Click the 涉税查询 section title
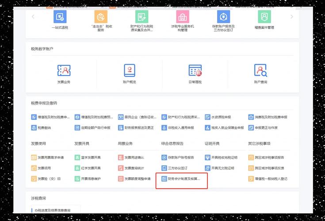The width and height of the screenshot is (325, 221). click(38, 198)
